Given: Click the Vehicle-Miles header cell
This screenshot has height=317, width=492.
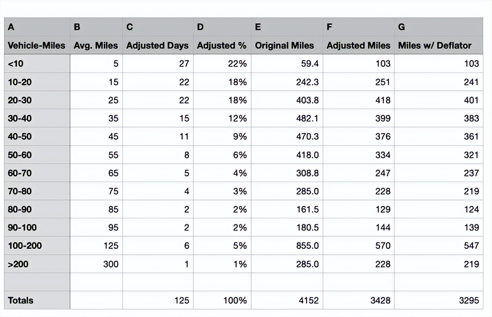Looking at the screenshot, I should (37, 45).
